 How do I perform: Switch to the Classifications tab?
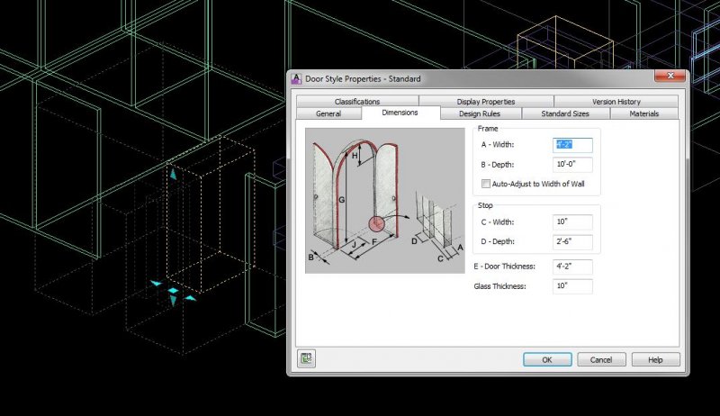pos(357,102)
